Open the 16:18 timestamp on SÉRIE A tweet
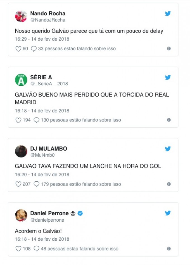The height and width of the screenshot is (265, 190). pos(42,111)
